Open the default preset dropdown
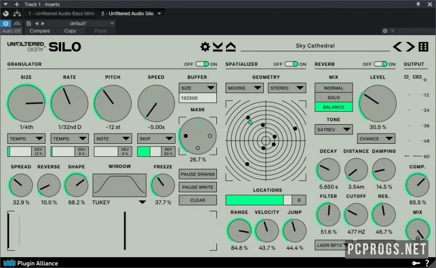 click(x=81, y=23)
